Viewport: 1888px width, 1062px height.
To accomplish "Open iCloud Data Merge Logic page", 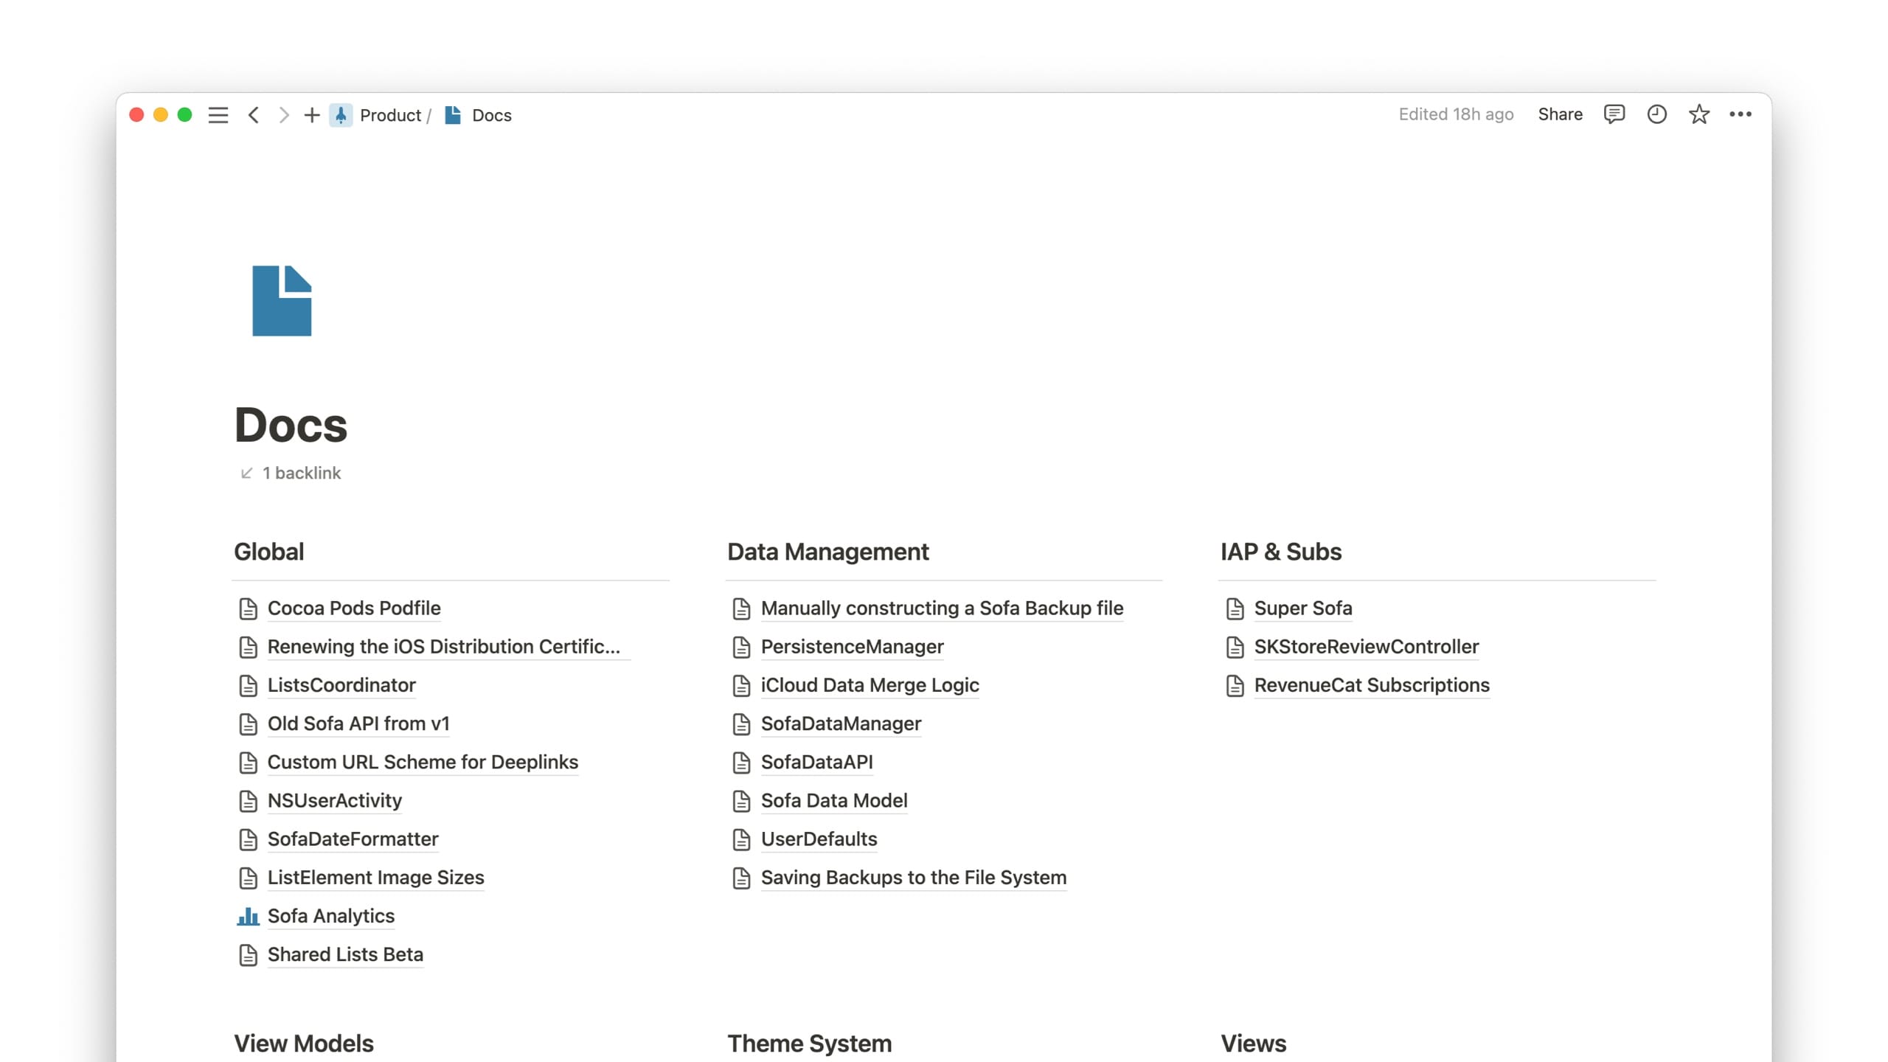I will click(x=870, y=685).
